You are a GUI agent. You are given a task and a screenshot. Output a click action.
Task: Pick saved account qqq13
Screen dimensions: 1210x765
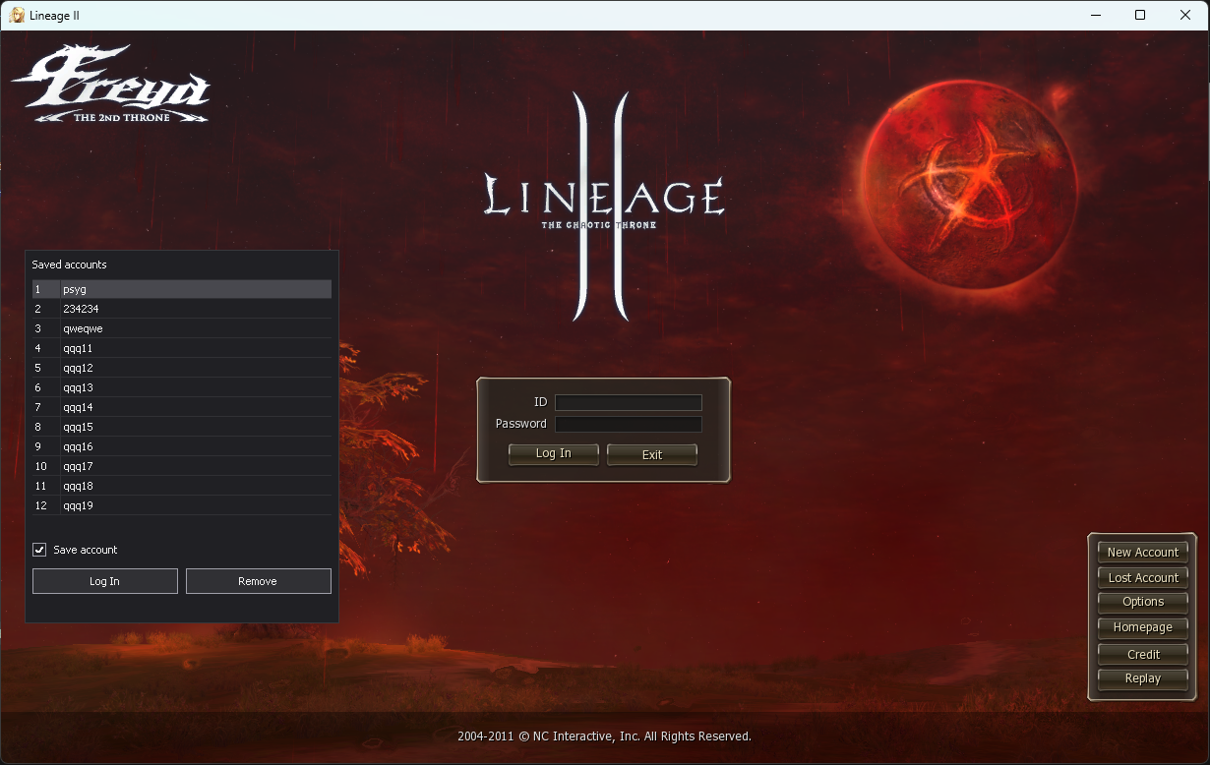(x=182, y=387)
